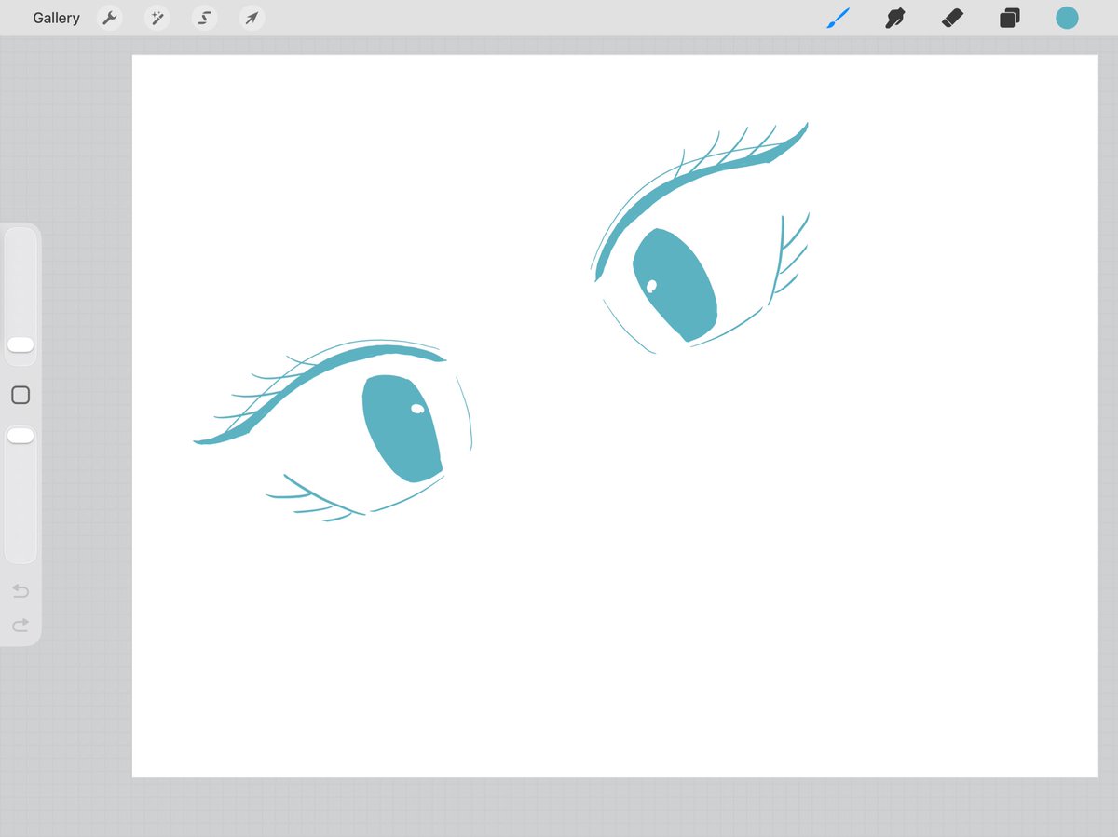The height and width of the screenshot is (837, 1118).
Task: Open the teal color picker swatch
Action: click(1067, 18)
